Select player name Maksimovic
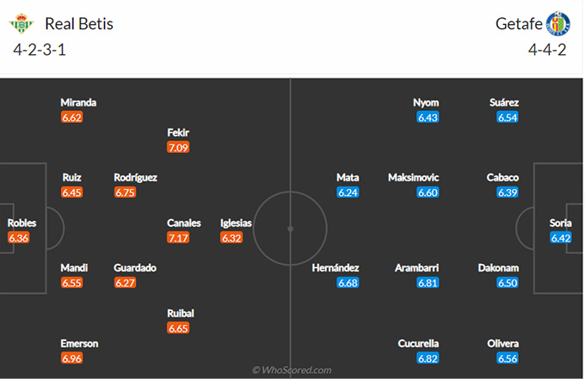The width and height of the screenshot is (585, 379). pyautogui.click(x=414, y=177)
